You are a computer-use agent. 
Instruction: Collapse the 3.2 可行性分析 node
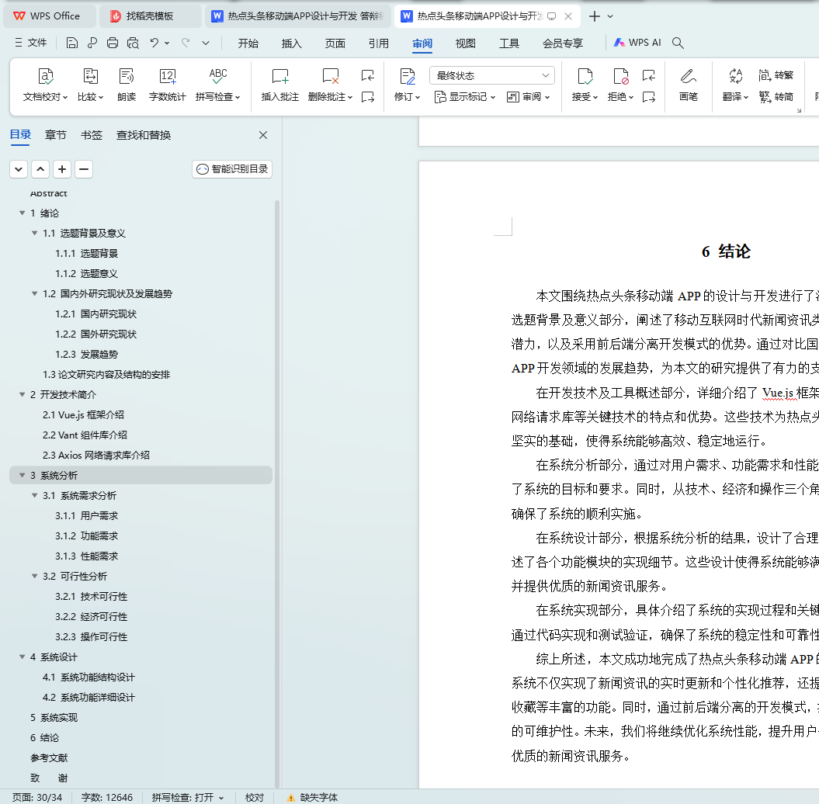(x=34, y=577)
